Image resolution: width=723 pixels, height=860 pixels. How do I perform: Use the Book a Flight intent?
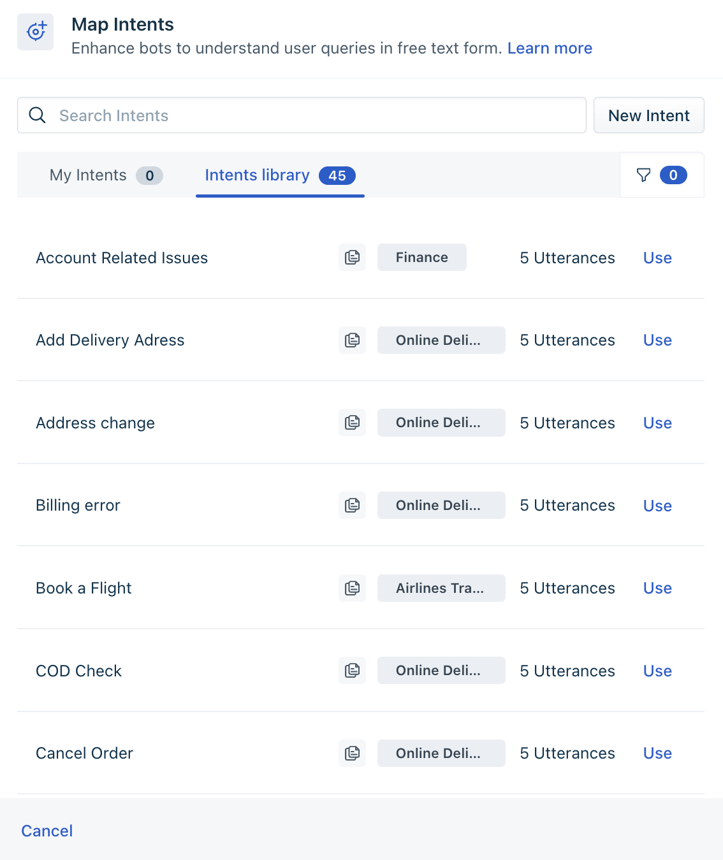[x=657, y=588]
